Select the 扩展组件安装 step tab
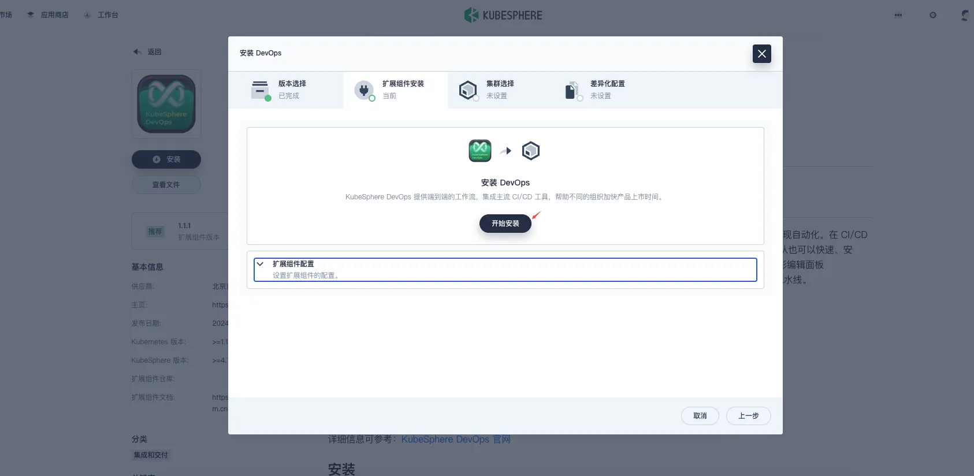This screenshot has width=974, height=476. coord(396,90)
